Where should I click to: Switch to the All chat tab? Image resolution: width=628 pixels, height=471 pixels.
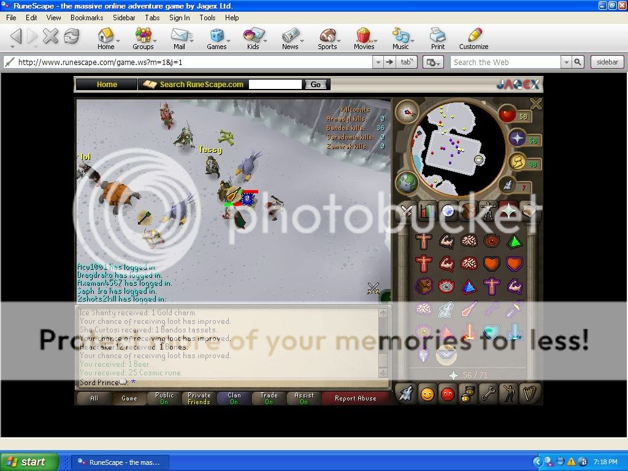click(x=93, y=398)
